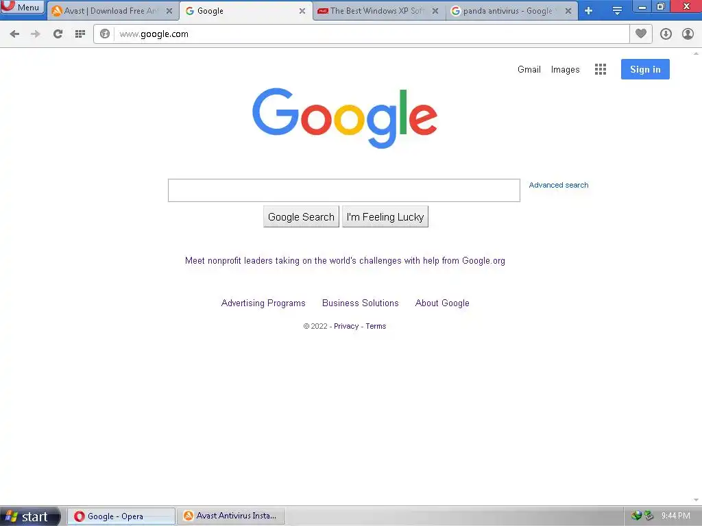Click the Google logo
The image size is (702, 526).
(x=345, y=118)
